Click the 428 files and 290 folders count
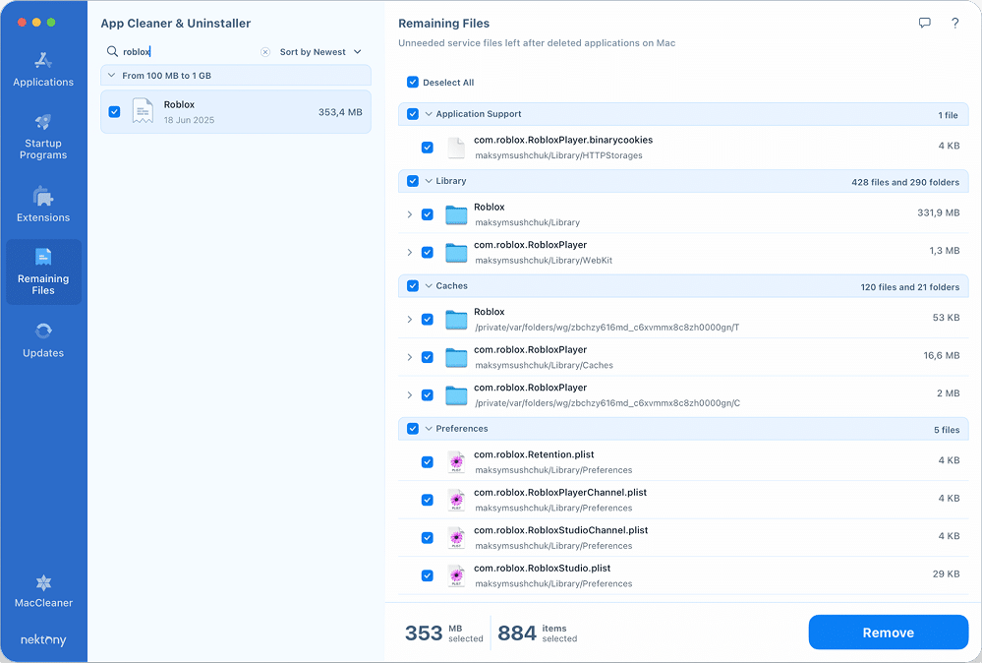 (x=905, y=182)
